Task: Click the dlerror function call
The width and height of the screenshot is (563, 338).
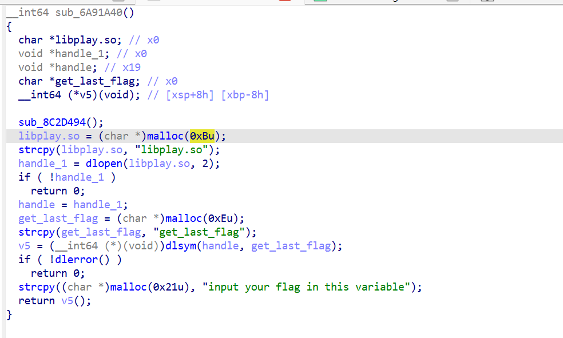Action: click(76, 260)
